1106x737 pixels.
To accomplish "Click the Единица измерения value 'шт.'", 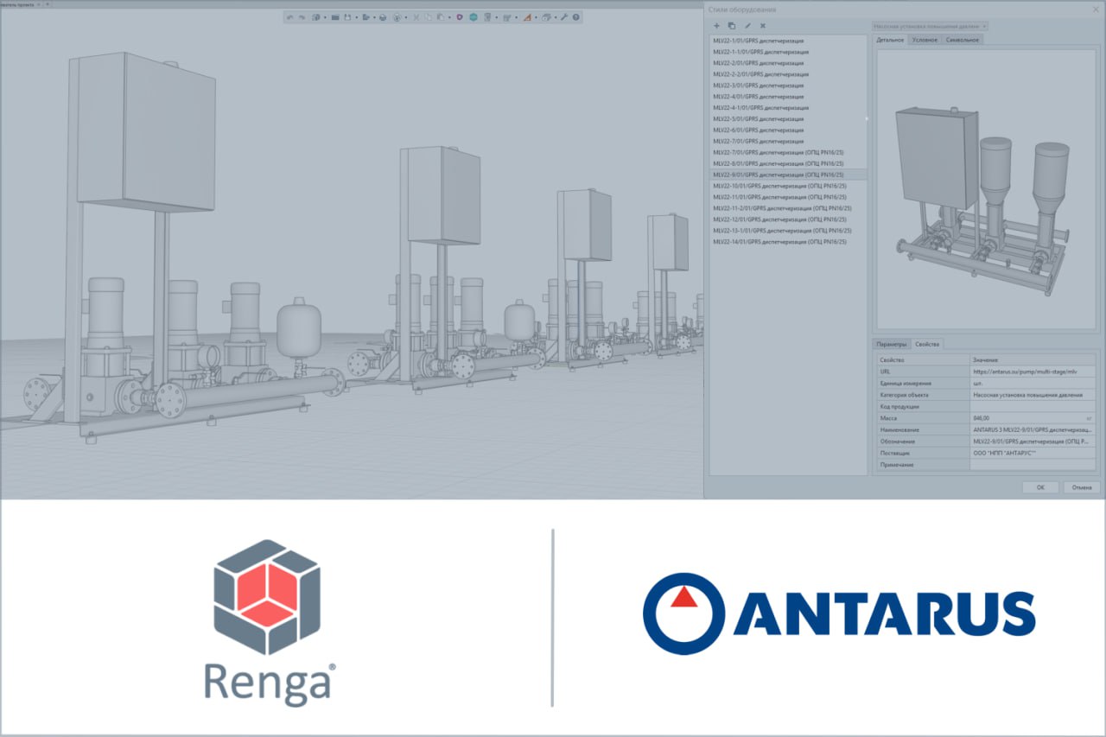I will (1033, 383).
